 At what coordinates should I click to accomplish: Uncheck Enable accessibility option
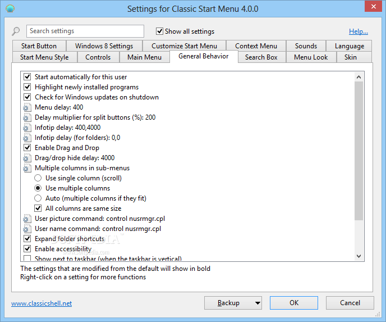click(27, 249)
